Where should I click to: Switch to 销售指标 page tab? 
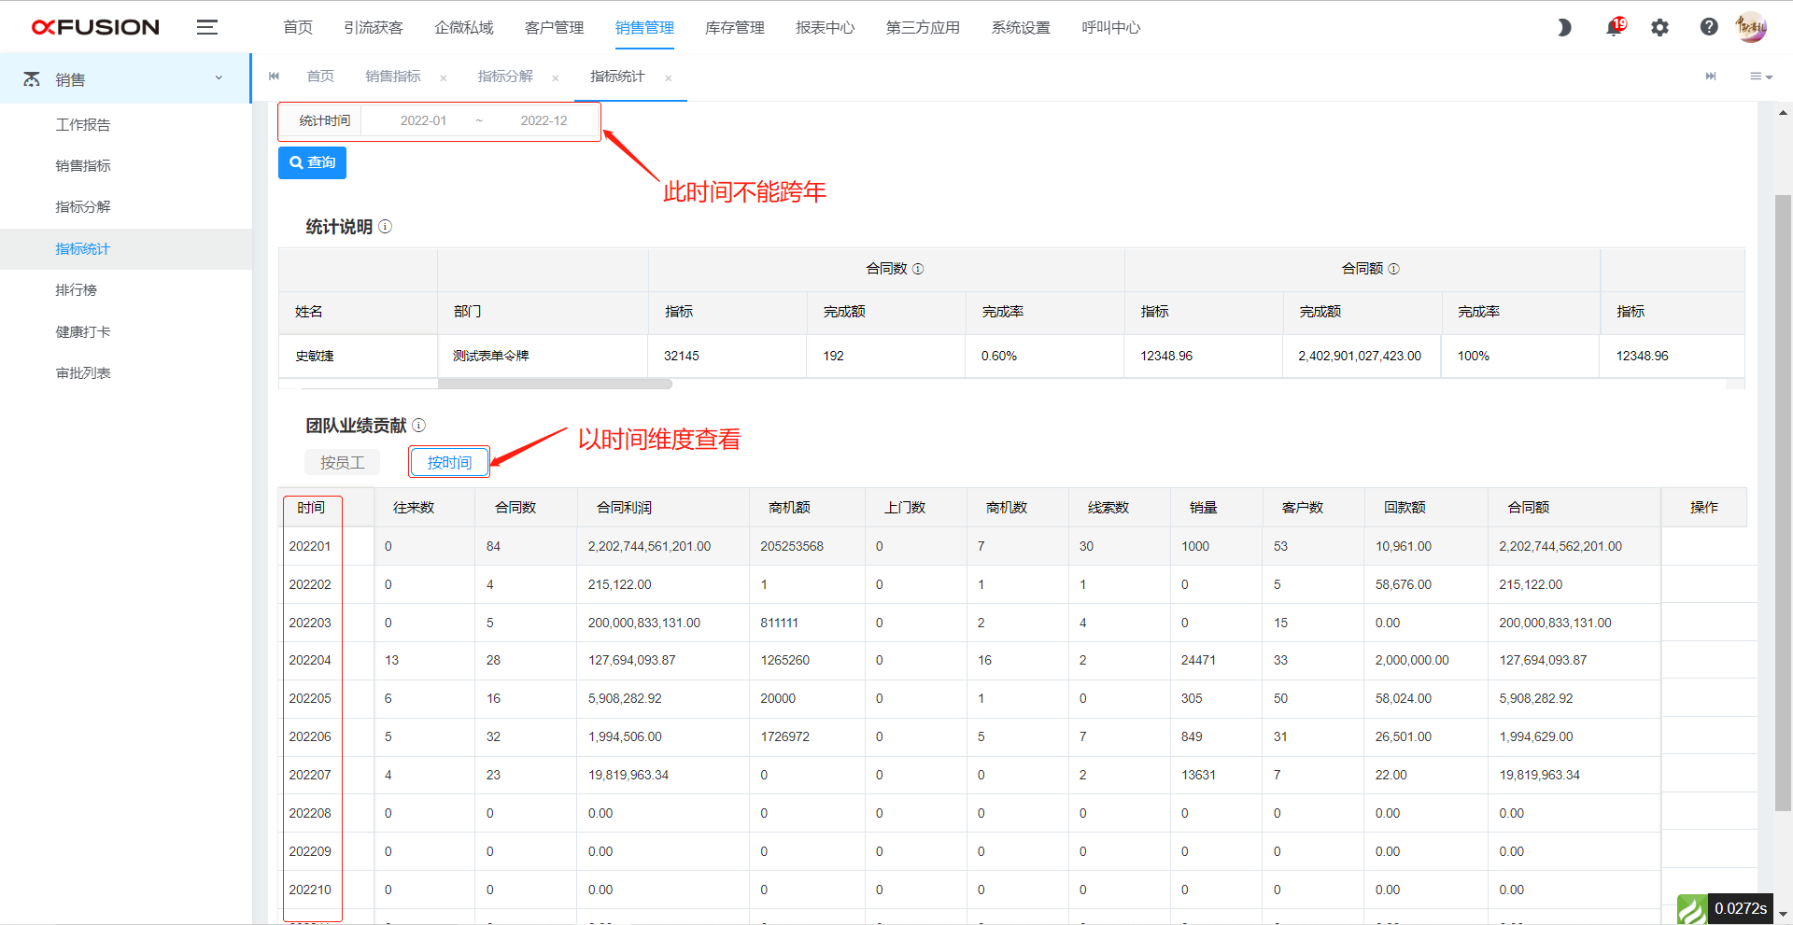coord(393,77)
